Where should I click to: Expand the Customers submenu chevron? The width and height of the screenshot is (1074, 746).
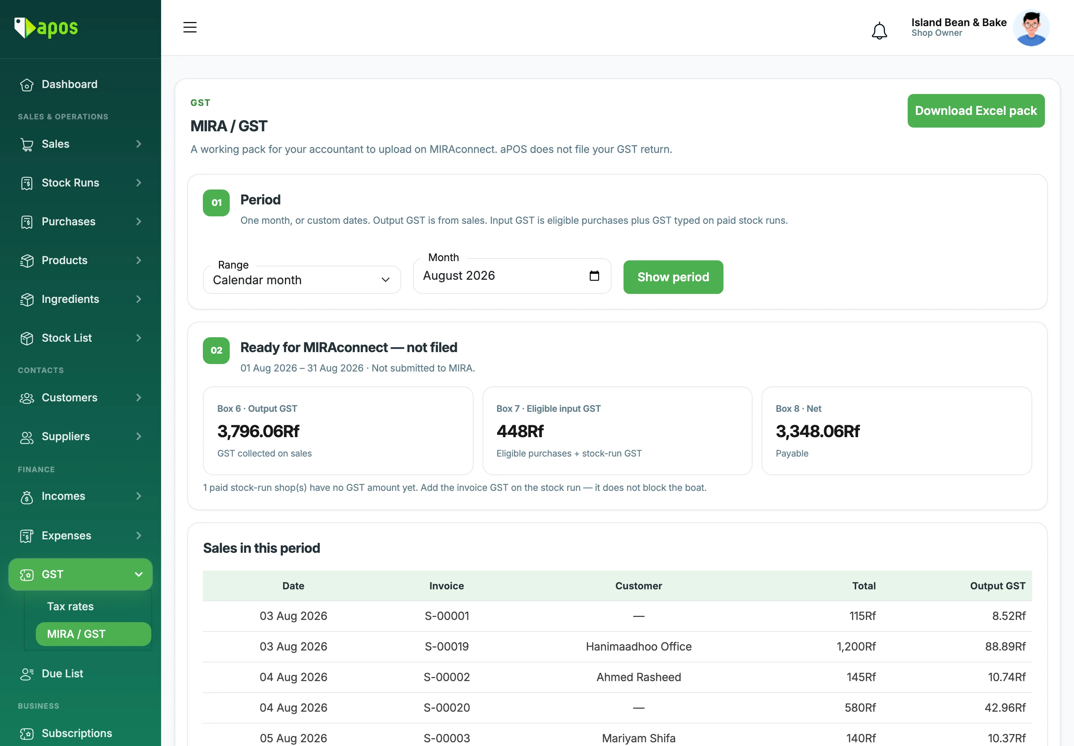[139, 398]
